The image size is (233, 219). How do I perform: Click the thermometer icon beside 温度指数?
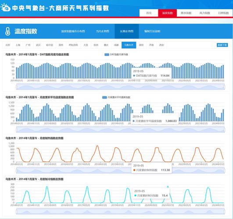click(x=7, y=31)
